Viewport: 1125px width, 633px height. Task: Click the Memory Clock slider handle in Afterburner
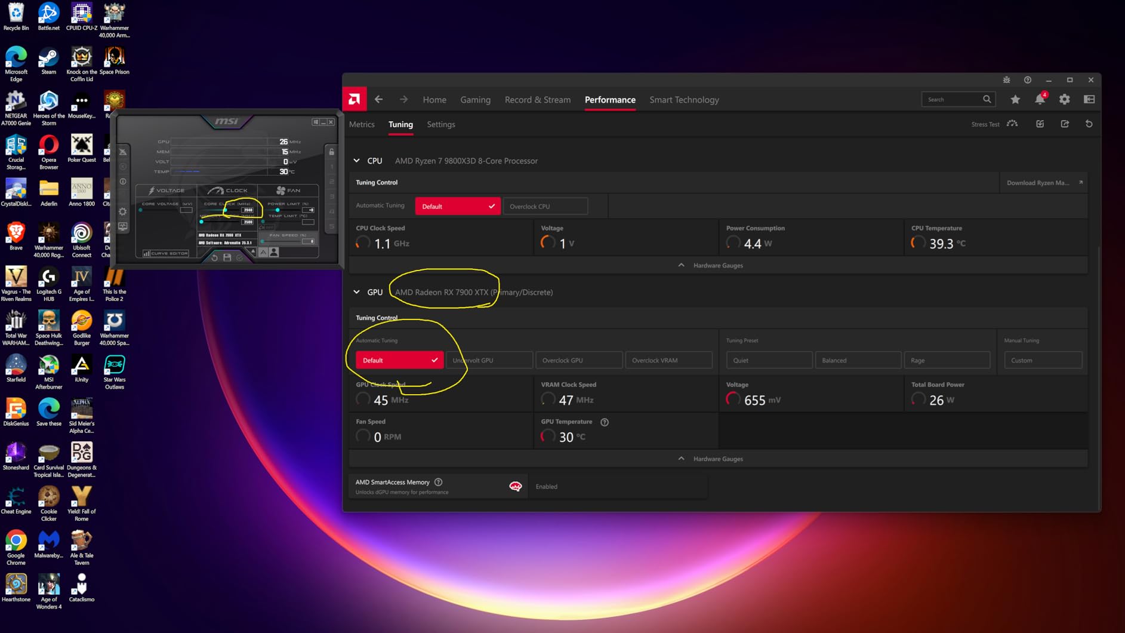click(202, 222)
